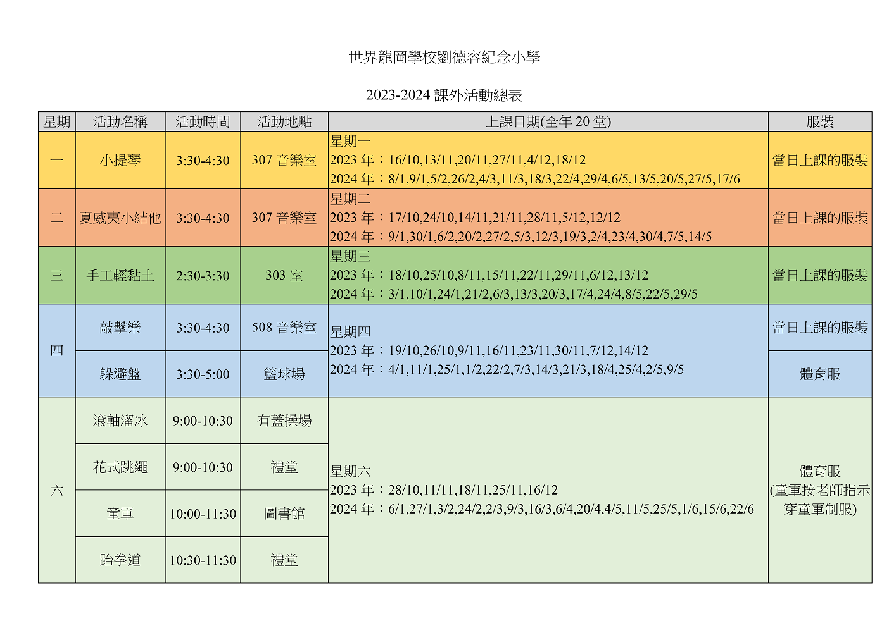The height and width of the screenshot is (628, 889).
Task: Click the 上課日期(全年 20 堂) header
Action: point(548,121)
